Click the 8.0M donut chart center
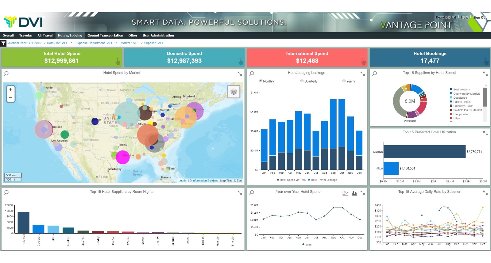The image size is (491, 263). pyautogui.click(x=410, y=101)
